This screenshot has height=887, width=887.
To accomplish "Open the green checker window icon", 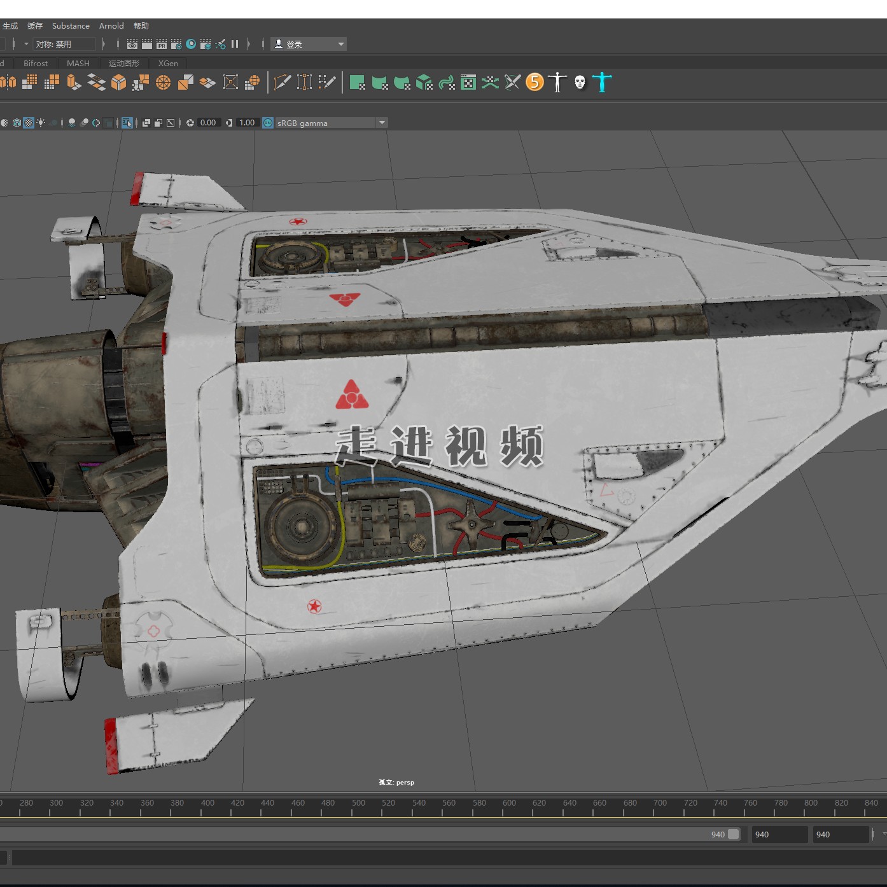I will pos(468,82).
